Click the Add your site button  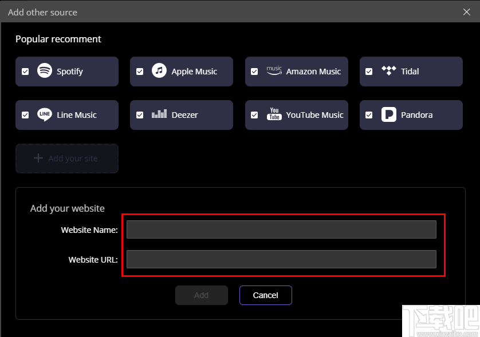click(67, 158)
